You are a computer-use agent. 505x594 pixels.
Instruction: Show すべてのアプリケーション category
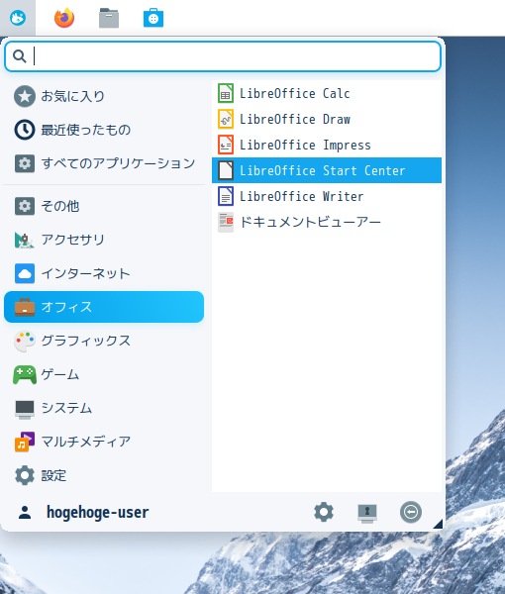[x=104, y=163]
